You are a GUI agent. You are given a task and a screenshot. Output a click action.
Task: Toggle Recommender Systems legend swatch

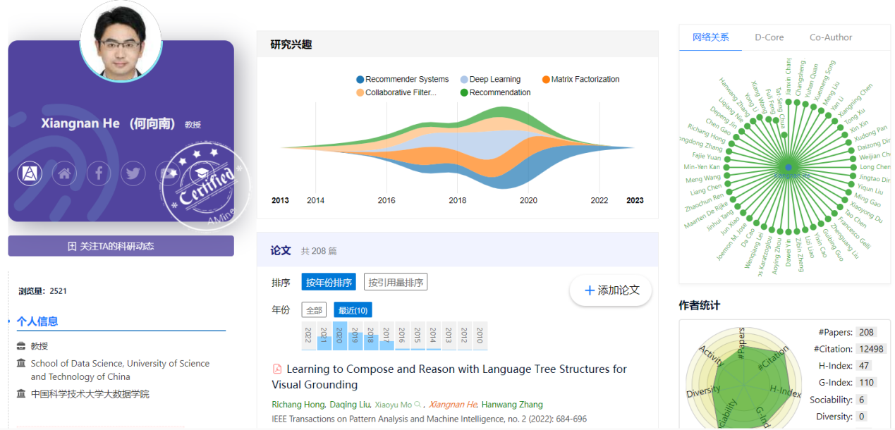(x=360, y=80)
